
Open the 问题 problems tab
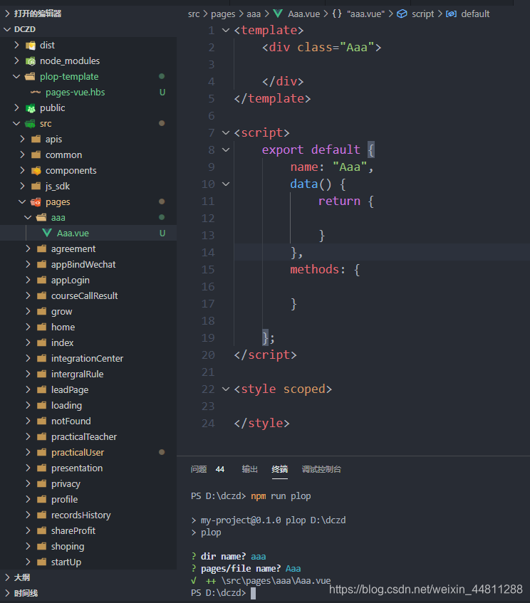(x=199, y=469)
